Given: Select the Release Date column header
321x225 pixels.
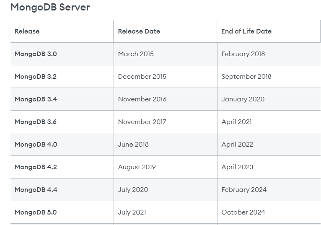Looking at the screenshot, I should [x=139, y=31].
